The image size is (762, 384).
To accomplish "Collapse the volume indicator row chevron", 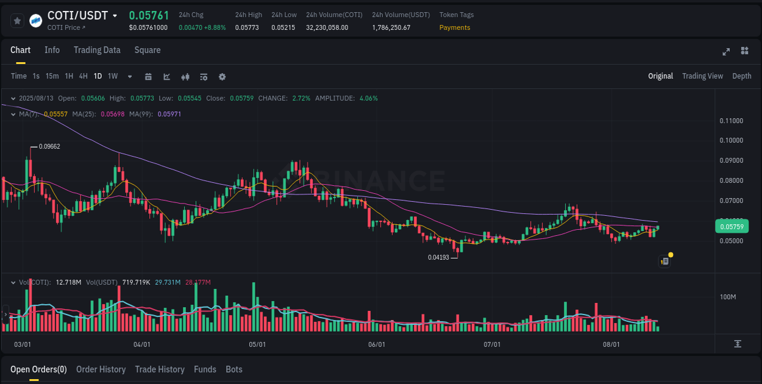I will coord(13,282).
